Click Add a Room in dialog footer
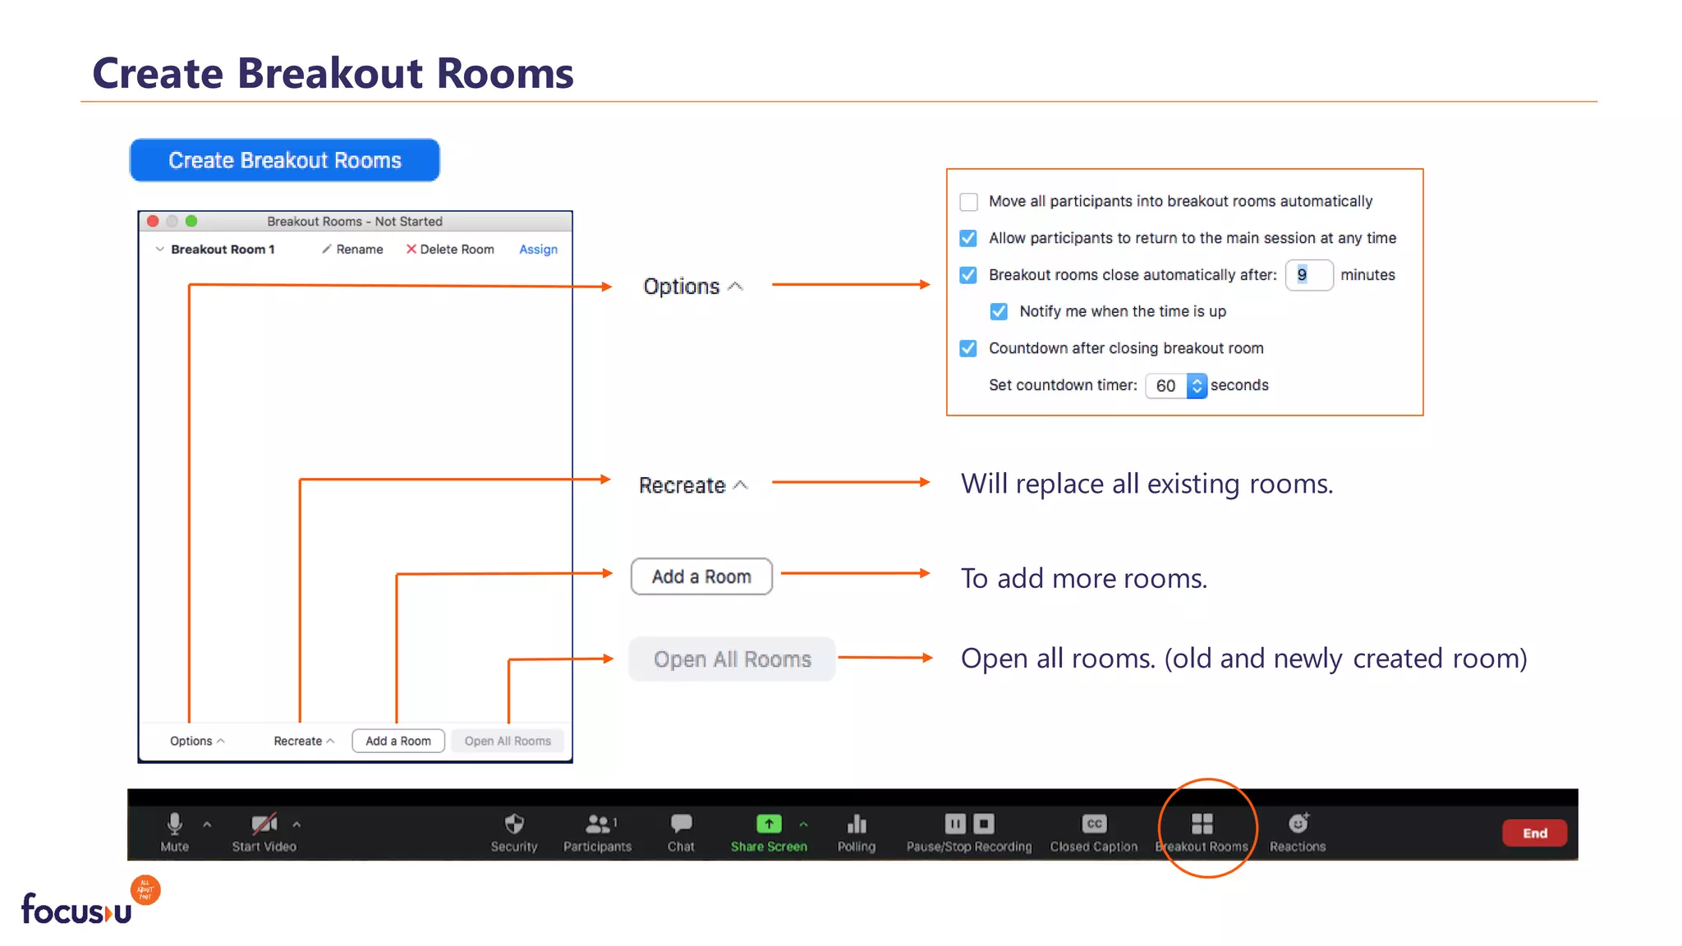The height and width of the screenshot is (946, 1682). coord(398,741)
